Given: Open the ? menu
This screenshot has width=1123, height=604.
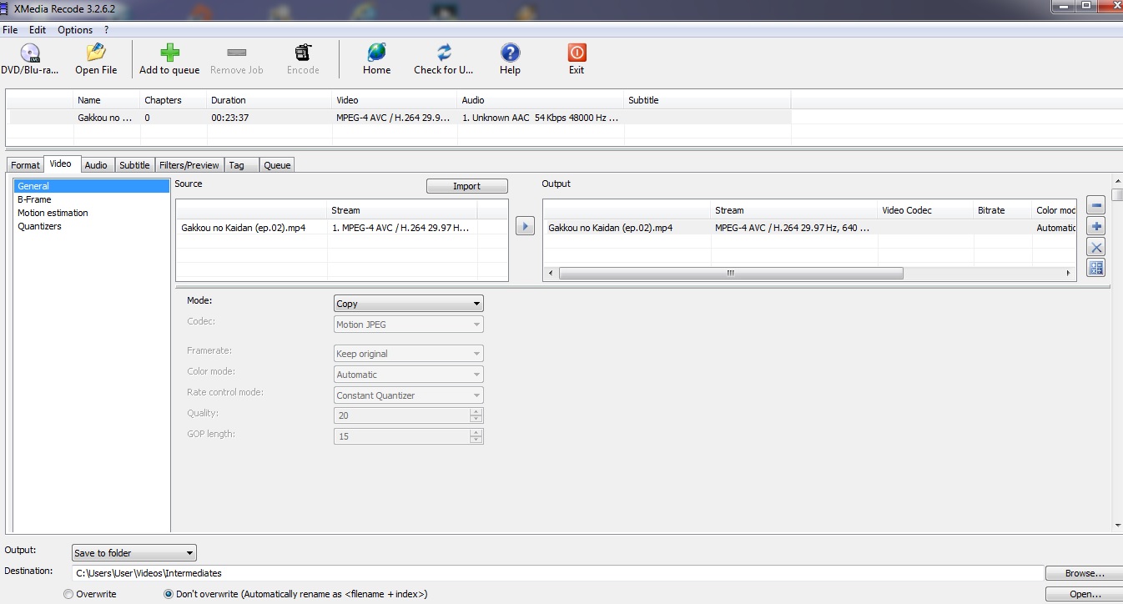Looking at the screenshot, I should coord(106,29).
